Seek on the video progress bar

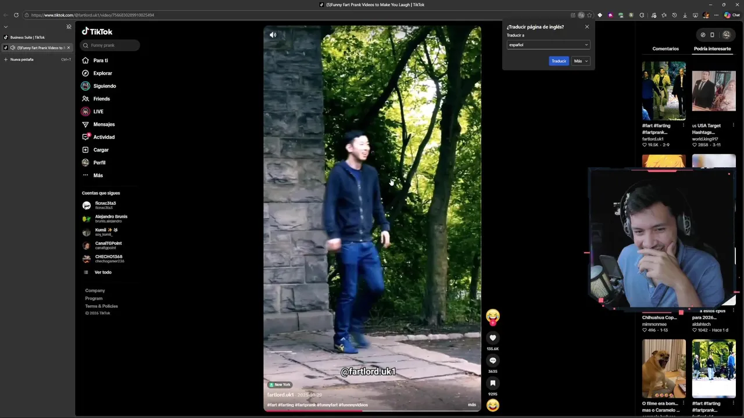(x=372, y=410)
